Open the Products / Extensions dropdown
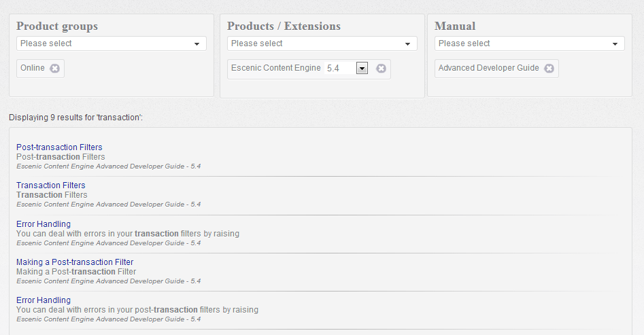 (x=322, y=43)
